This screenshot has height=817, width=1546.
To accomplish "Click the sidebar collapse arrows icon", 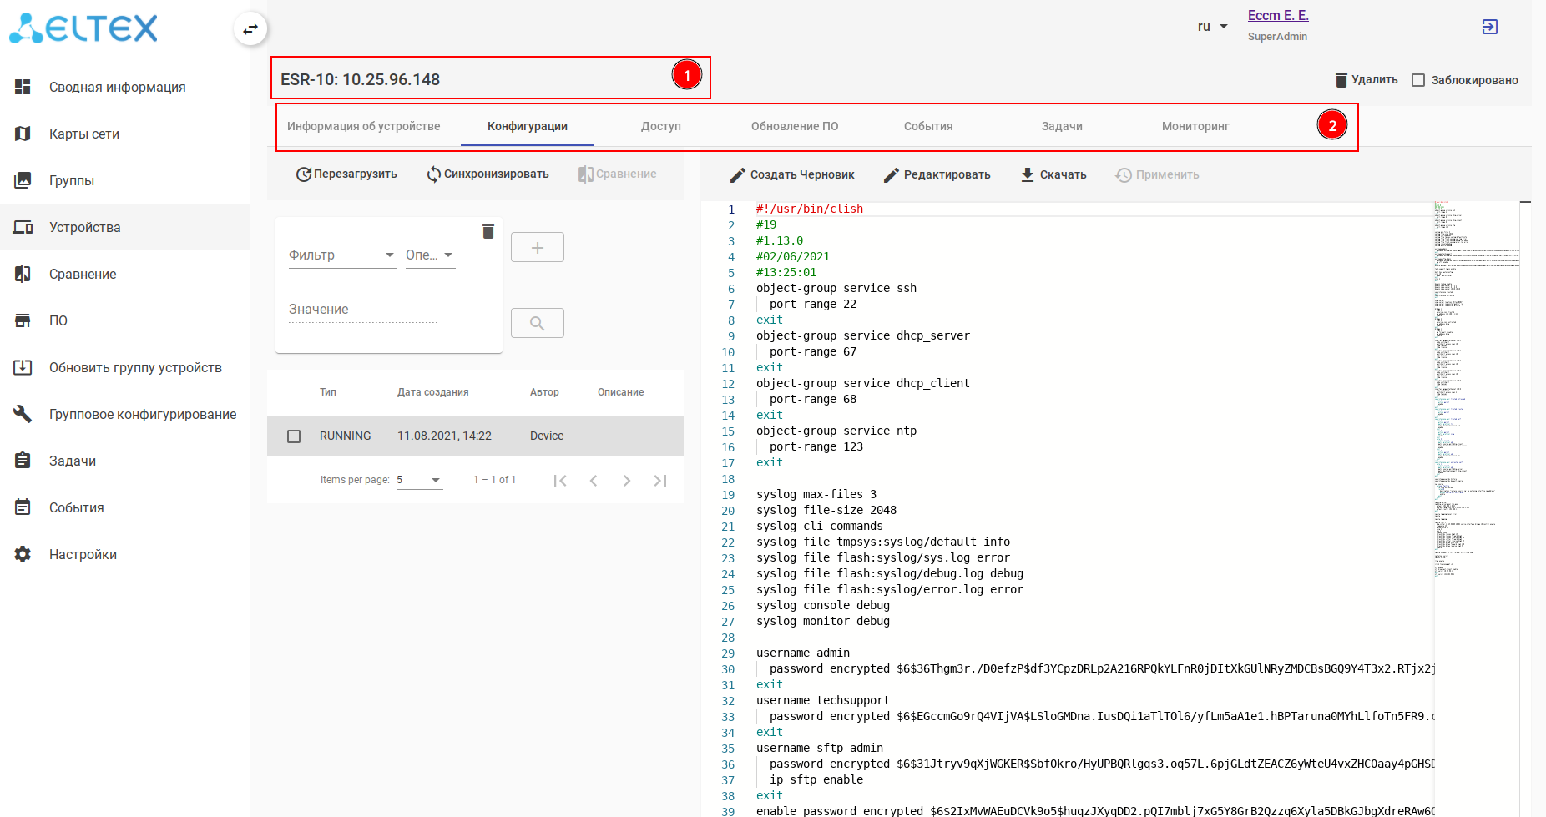I will pos(250,29).
